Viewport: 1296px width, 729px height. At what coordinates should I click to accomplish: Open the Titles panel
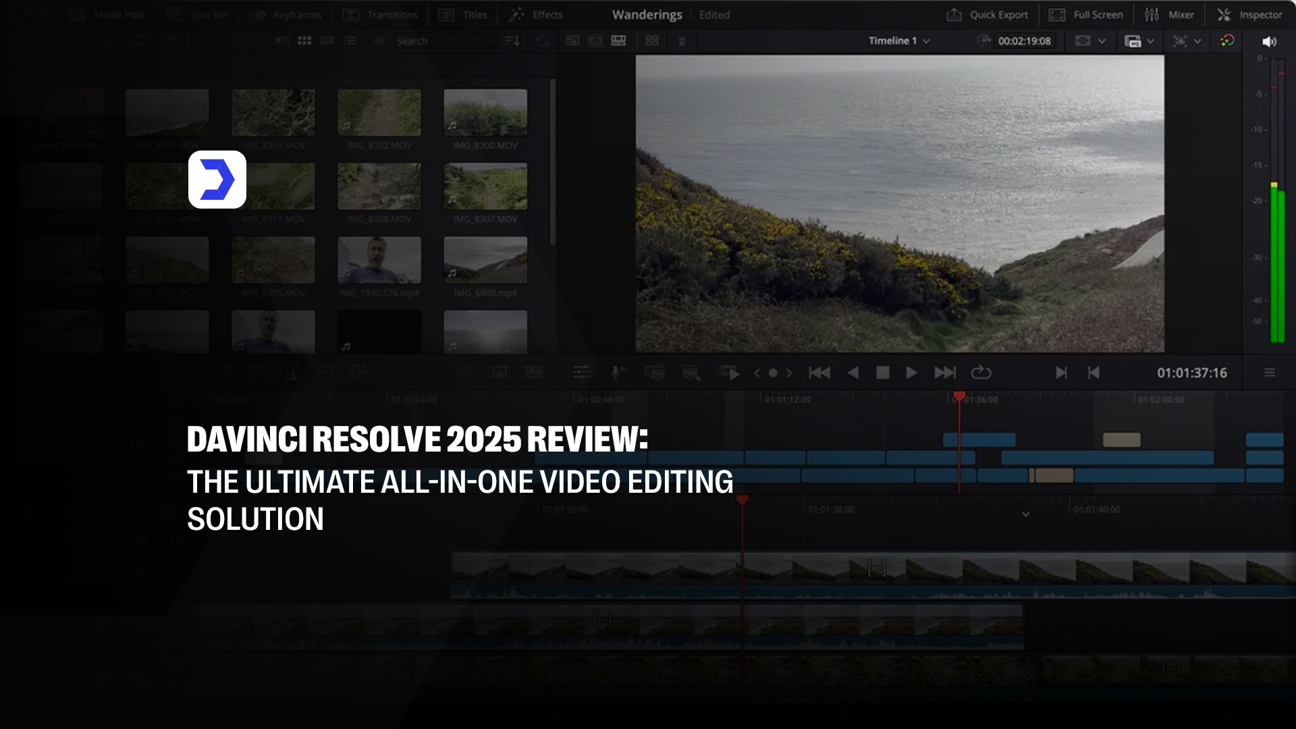[462, 15]
